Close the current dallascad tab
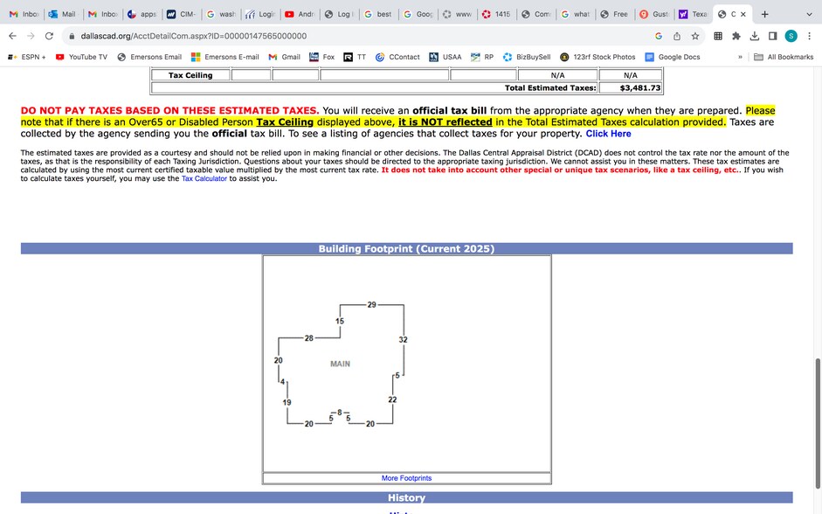Viewport: 822px width, 514px height. click(743, 14)
